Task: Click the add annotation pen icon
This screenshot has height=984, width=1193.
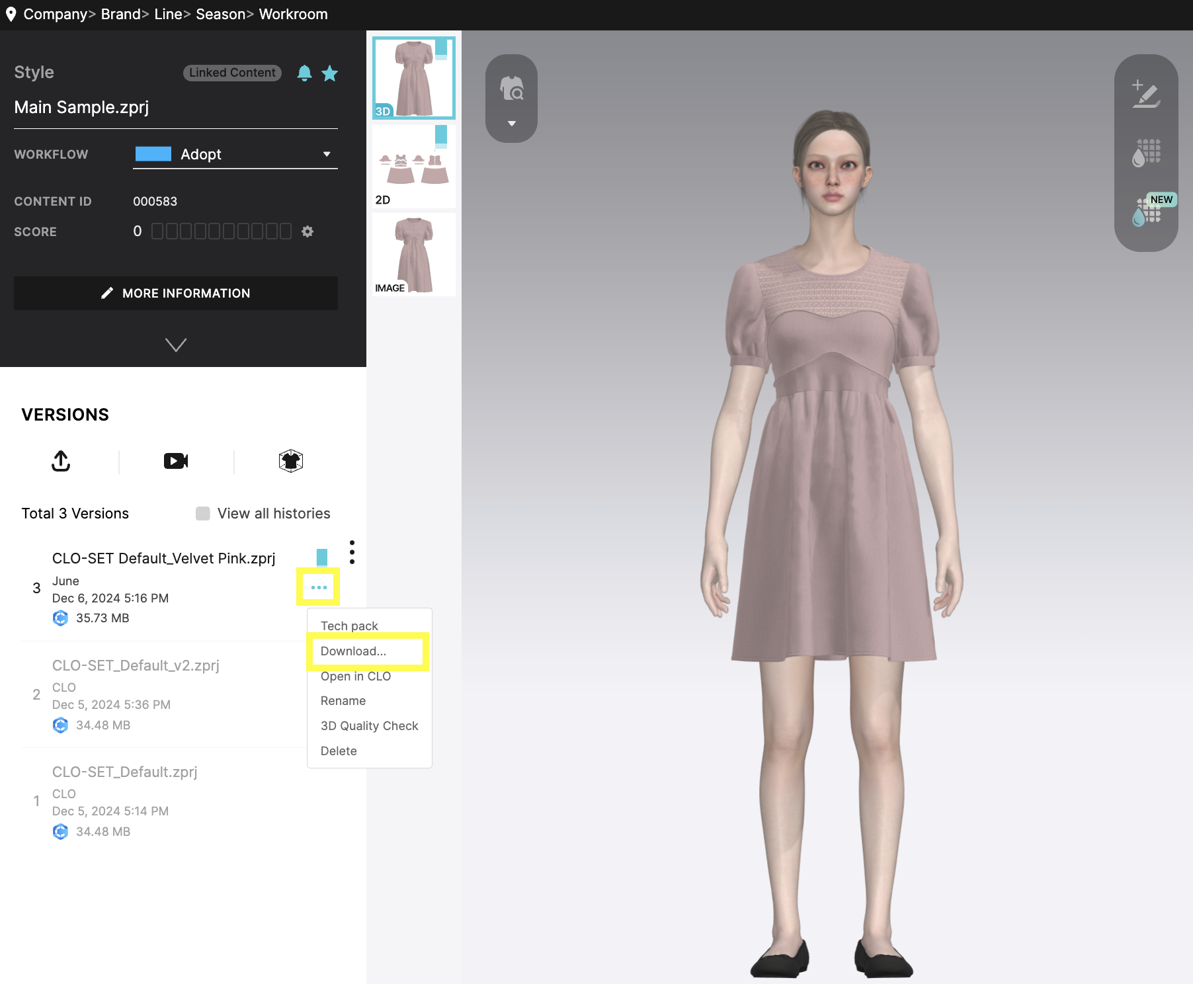Action: 1146,95
